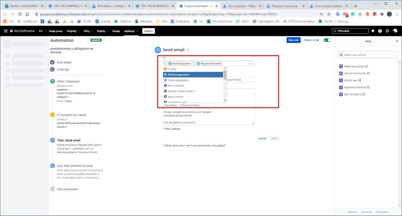Image resolution: width=402 pixels, height=216 pixels.
Task: Open the notifications bell icon
Action: point(373,31)
